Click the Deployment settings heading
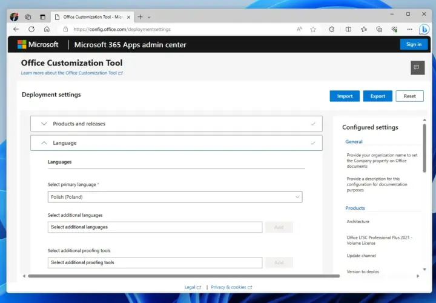This screenshot has width=436, height=303. click(51, 95)
